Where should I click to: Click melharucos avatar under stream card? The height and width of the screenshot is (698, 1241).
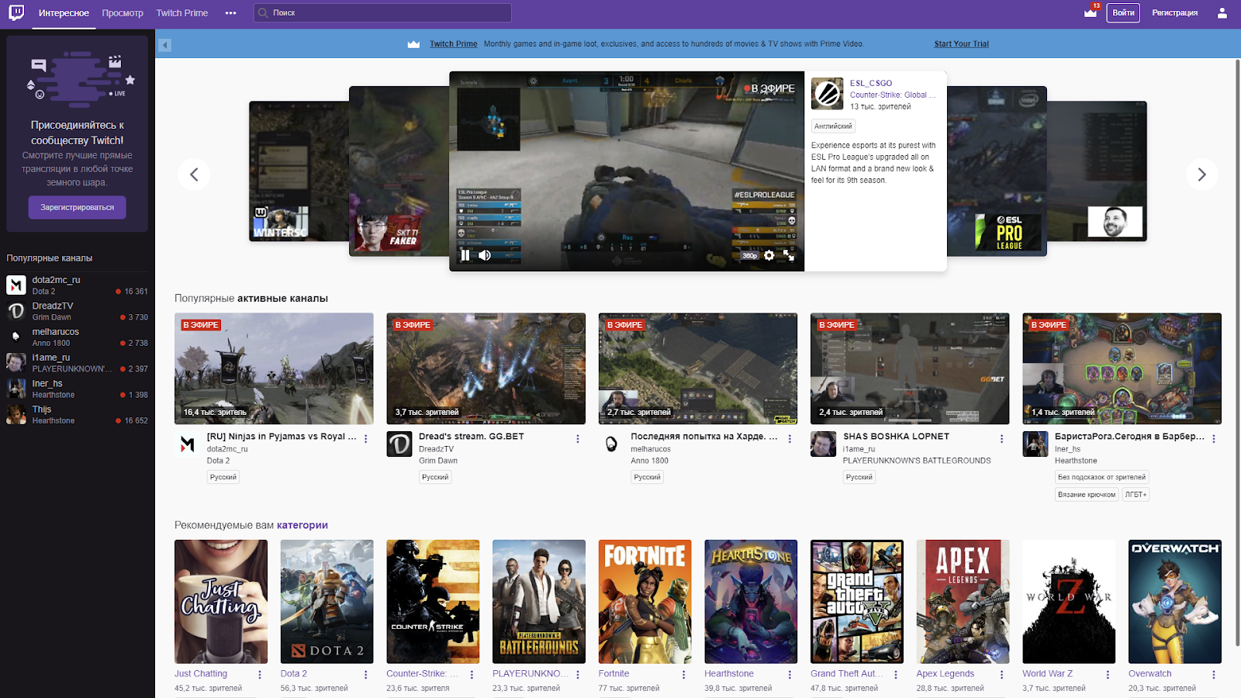611,444
